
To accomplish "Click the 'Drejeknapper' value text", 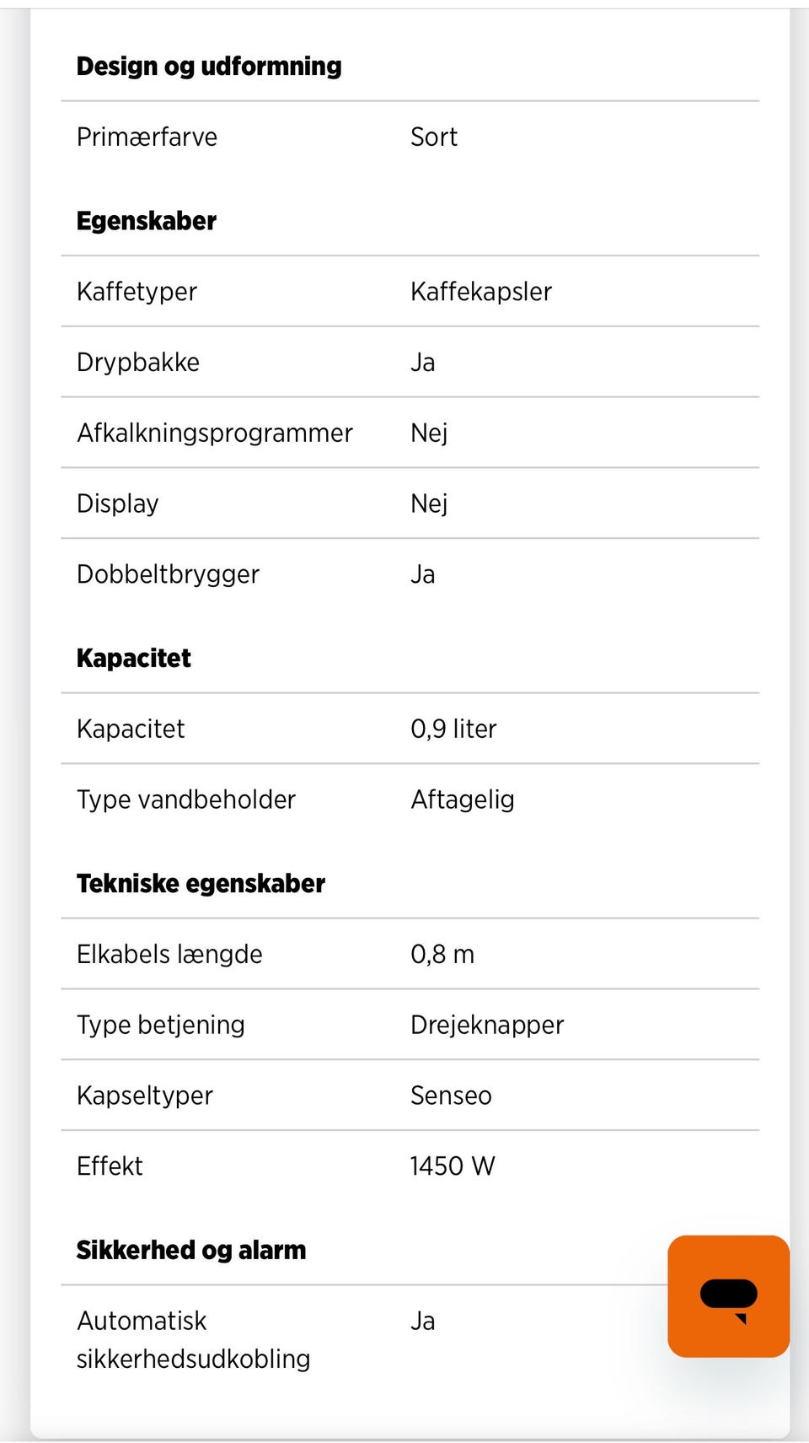I will pos(487,1025).
